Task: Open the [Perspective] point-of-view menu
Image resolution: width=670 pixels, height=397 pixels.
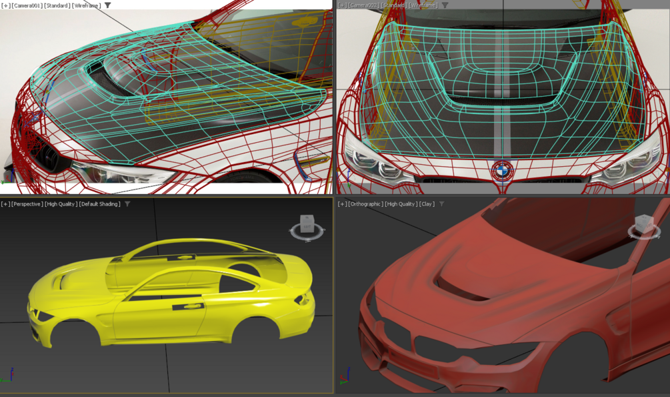Action: click(27, 204)
